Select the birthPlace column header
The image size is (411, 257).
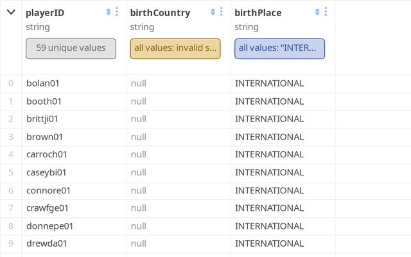(x=258, y=13)
